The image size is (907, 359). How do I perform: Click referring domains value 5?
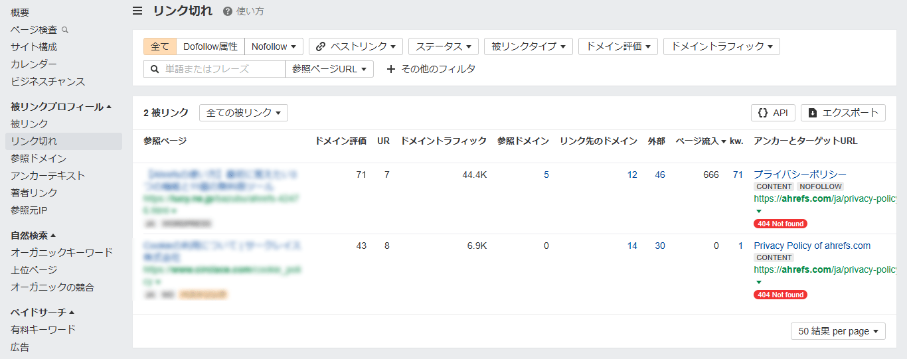click(546, 175)
